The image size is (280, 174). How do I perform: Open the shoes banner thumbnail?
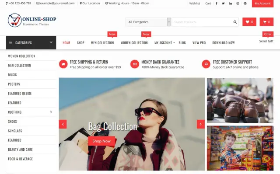[240, 100]
